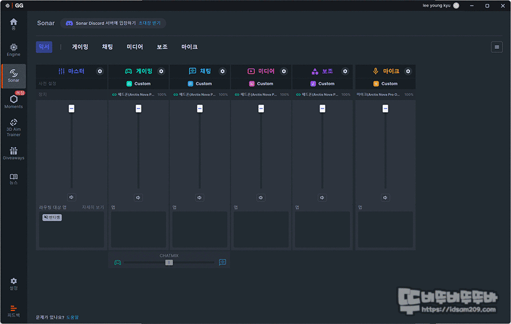The image size is (511, 324).
Task: Mute the 미디어 channel
Action: point(261,197)
